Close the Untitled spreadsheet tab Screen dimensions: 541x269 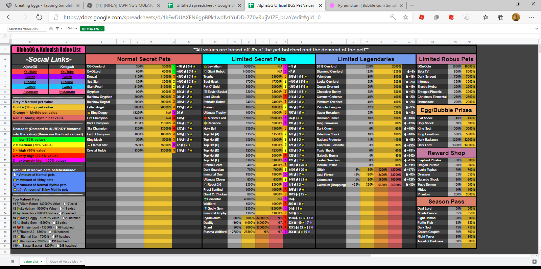tap(240, 5)
